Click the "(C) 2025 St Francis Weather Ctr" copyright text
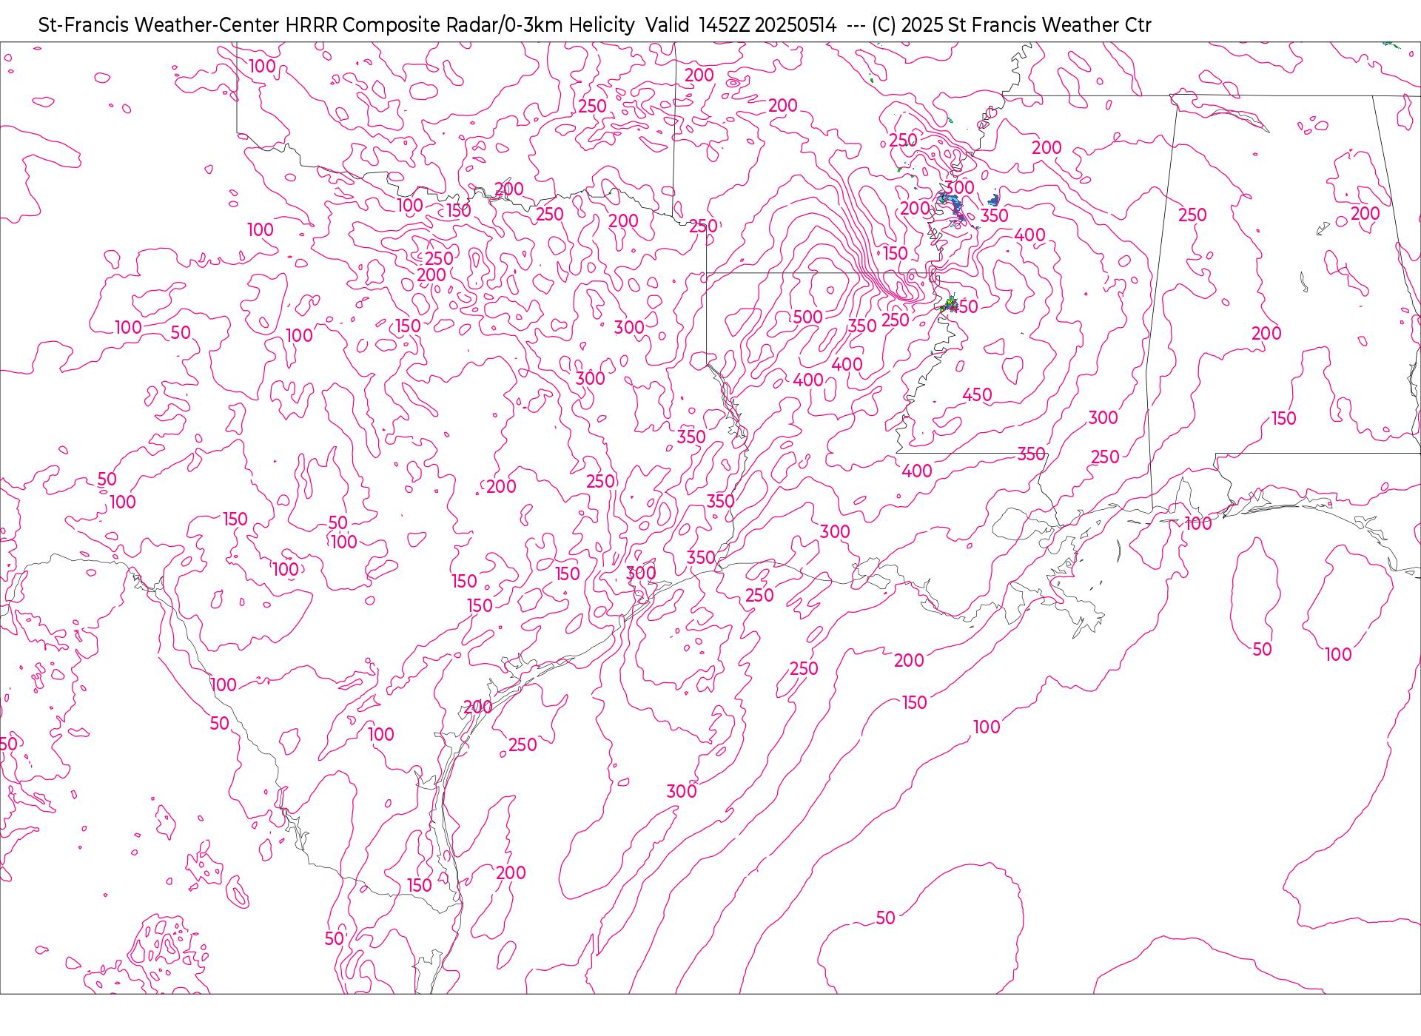This screenshot has height=1036, width=1421. 1011,25
